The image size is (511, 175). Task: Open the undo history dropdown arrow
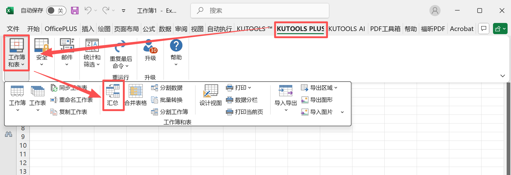(96, 11)
